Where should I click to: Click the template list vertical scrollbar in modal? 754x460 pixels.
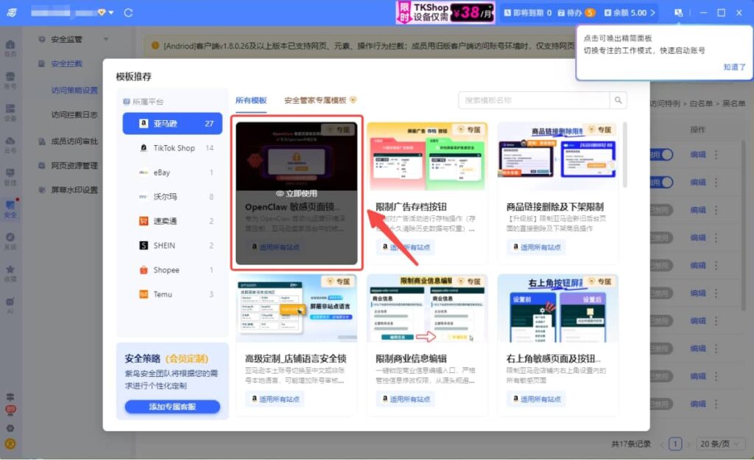point(624,154)
